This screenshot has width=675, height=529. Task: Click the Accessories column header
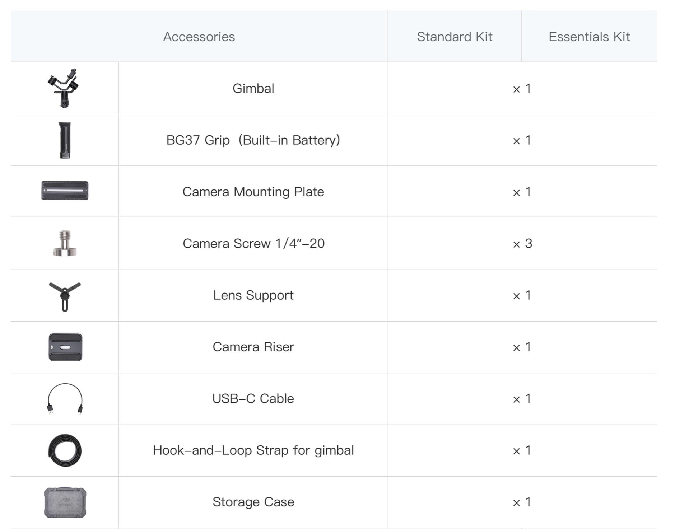click(199, 37)
